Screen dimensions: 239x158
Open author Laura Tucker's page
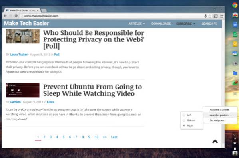tap(19, 55)
